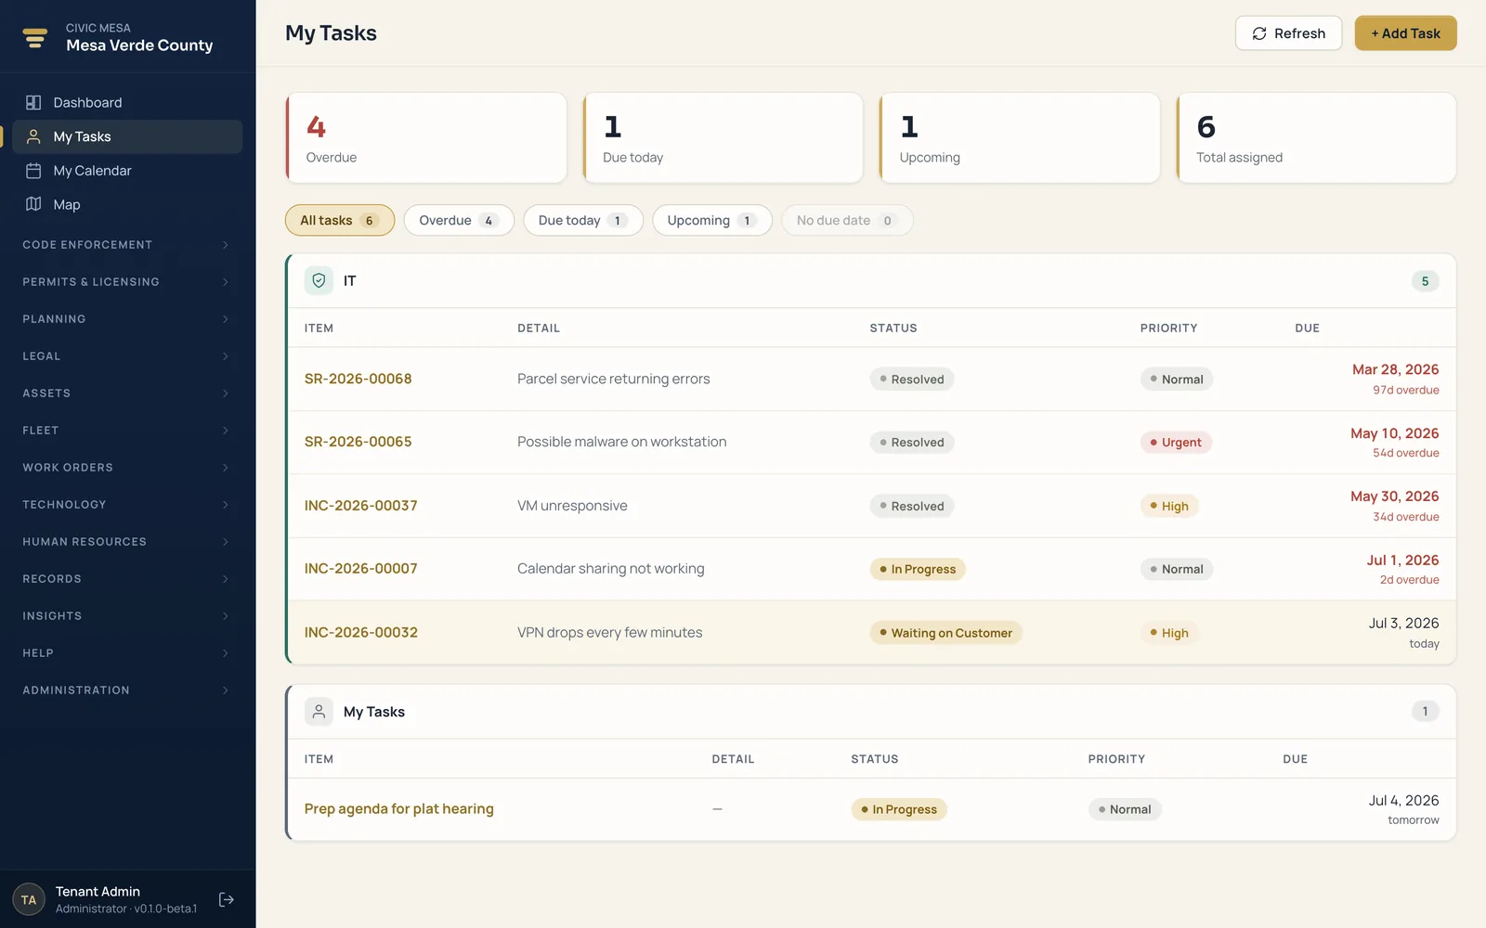
Task: Expand Help section
Action: pyautogui.click(x=127, y=653)
